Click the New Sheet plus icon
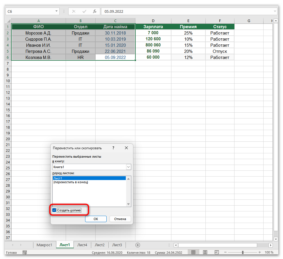Image resolution: width=283 pixels, height=259 pixels. (137, 245)
